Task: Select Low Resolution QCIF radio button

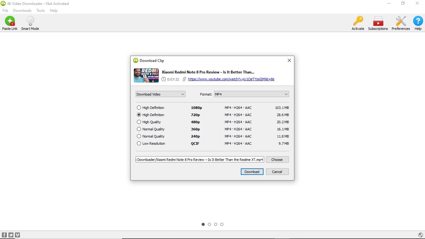Action: click(139, 143)
